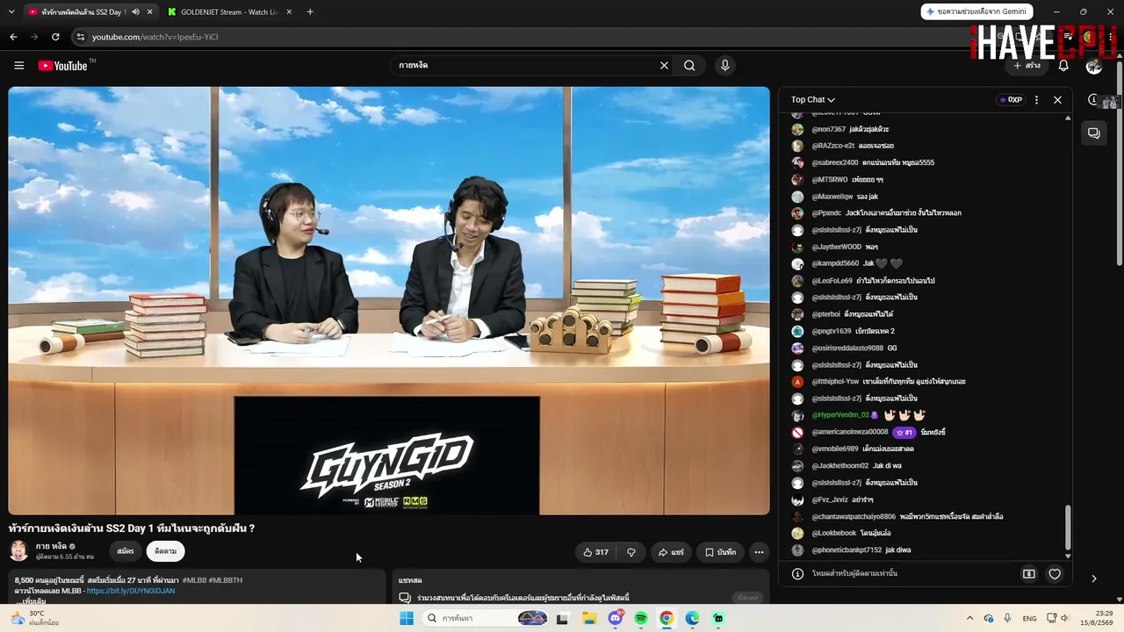Screen dimensions: 1124x632
Task: Click the สมัคร join button
Action: [x=126, y=551]
